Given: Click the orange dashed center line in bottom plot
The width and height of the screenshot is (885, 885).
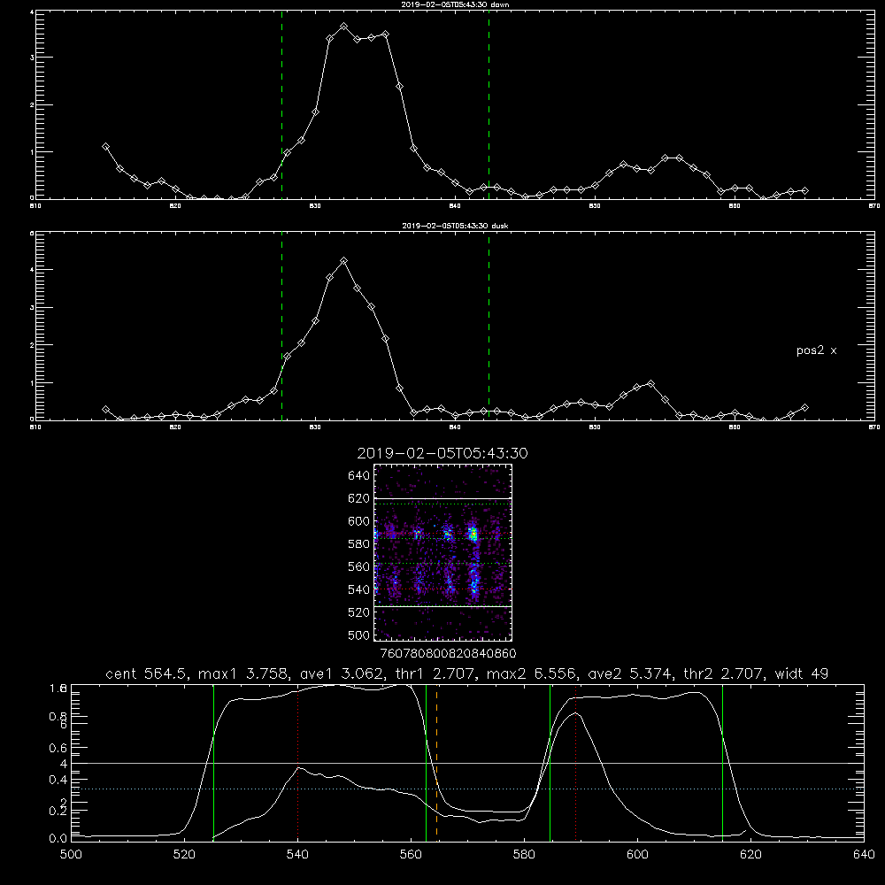Looking at the screenshot, I should tap(437, 763).
